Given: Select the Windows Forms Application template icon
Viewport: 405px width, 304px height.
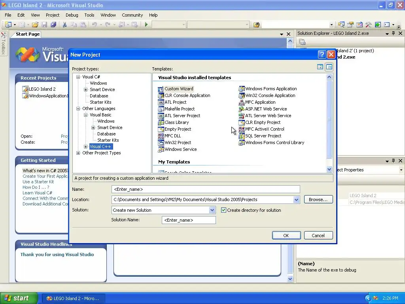Looking at the screenshot, I should (x=242, y=89).
